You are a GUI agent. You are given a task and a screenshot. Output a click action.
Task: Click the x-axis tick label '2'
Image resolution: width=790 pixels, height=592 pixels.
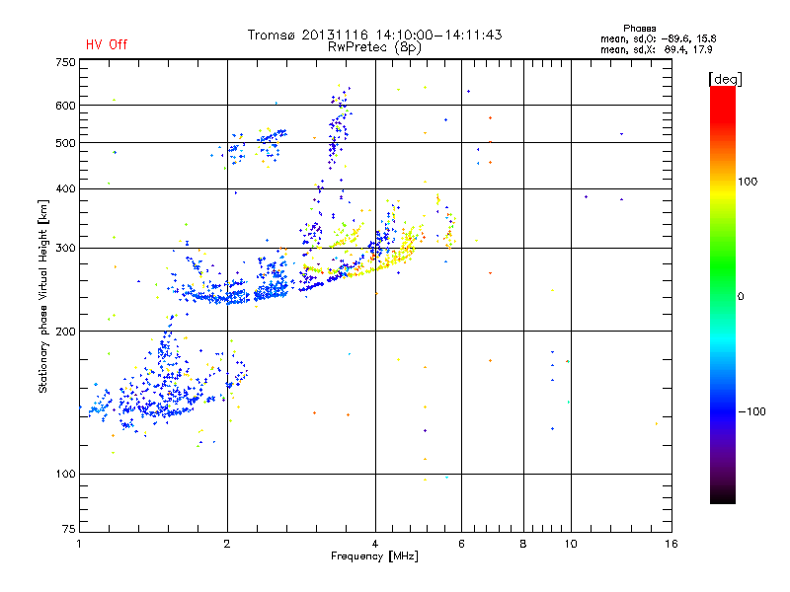pos(227,544)
